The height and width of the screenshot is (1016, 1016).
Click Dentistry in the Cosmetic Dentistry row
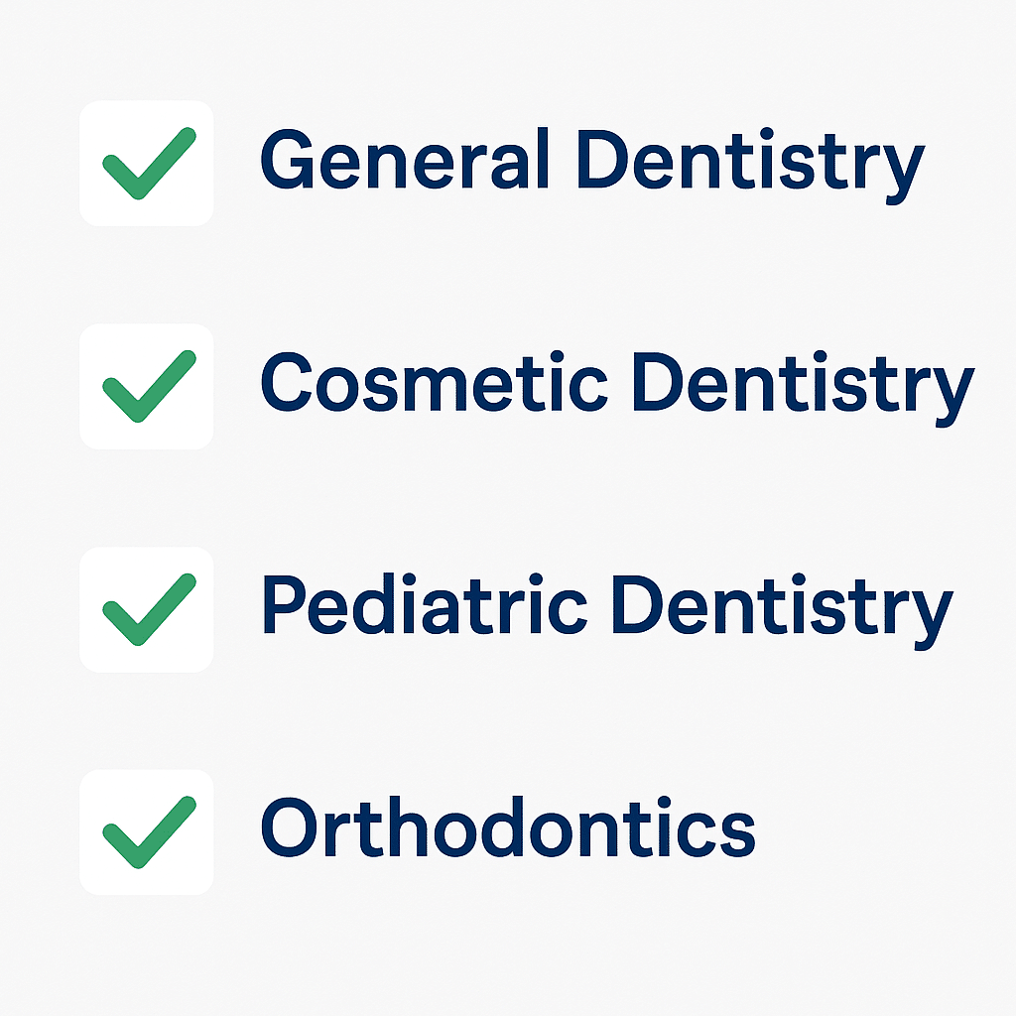click(x=802, y=385)
